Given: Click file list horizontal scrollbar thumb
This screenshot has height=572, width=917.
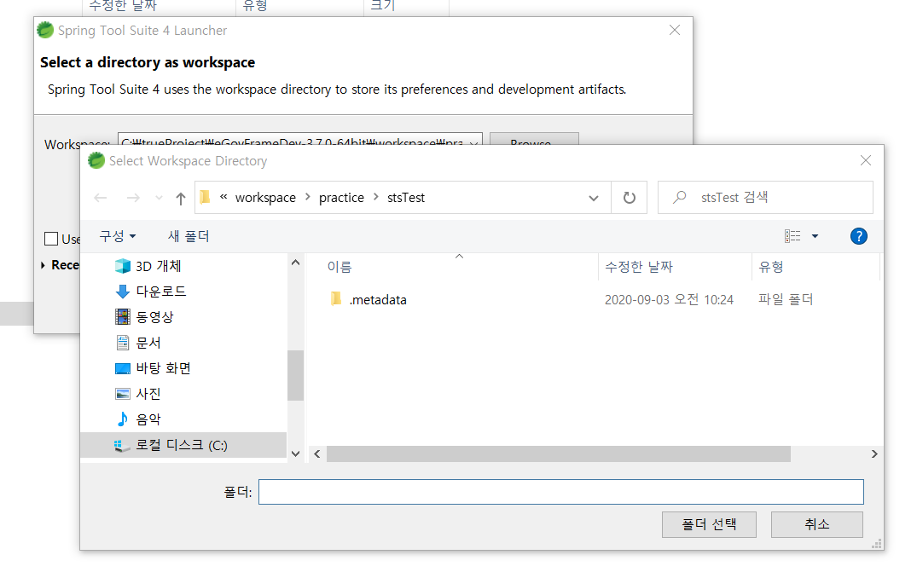Looking at the screenshot, I should tap(559, 454).
